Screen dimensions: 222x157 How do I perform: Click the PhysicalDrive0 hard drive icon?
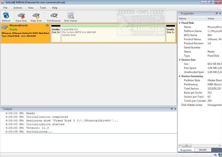[x=5, y=27]
